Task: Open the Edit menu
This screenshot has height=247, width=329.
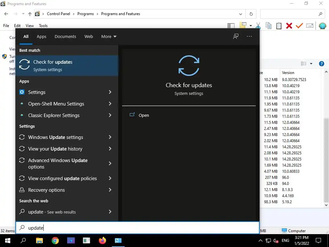Action: click(x=17, y=26)
